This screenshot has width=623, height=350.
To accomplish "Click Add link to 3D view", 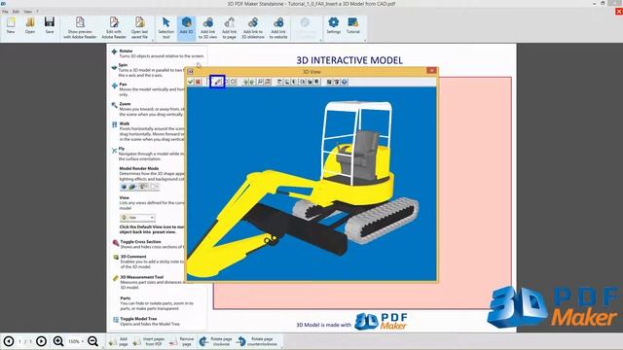I will 207,28.
